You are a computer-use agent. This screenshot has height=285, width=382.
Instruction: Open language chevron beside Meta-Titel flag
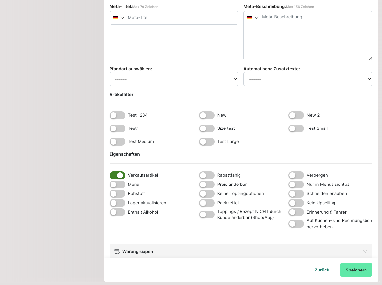[122, 18]
